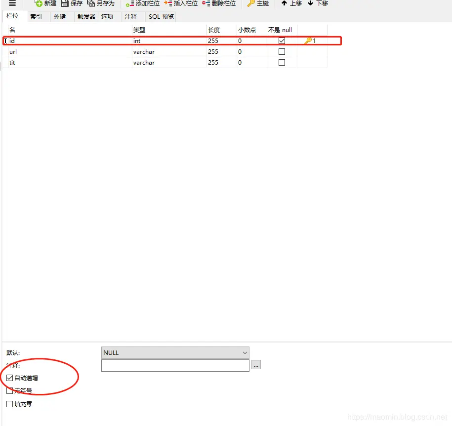Toggle the 无符号 unsigned checkbox
Screen dimensions: 452x426
tap(9, 390)
